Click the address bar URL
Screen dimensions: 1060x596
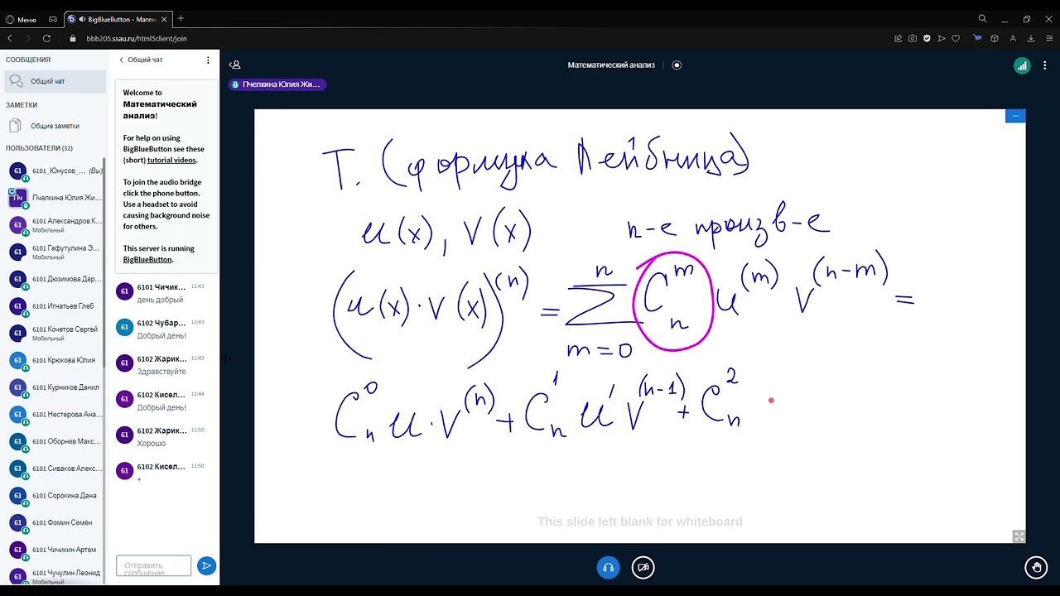coord(137,38)
